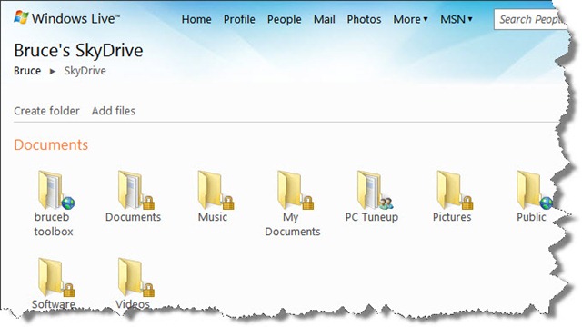Click the 'My Documents' folder label
The width and height of the screenshot is (582, 327).
click(x=293, y=224)
